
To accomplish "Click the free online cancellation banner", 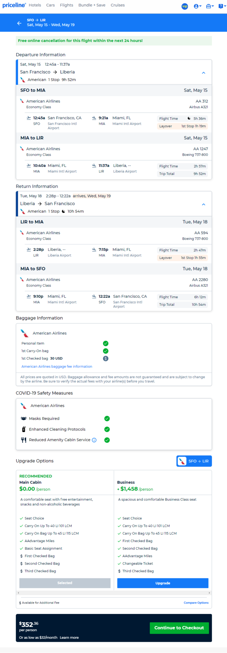I will (x=114, y=41).
